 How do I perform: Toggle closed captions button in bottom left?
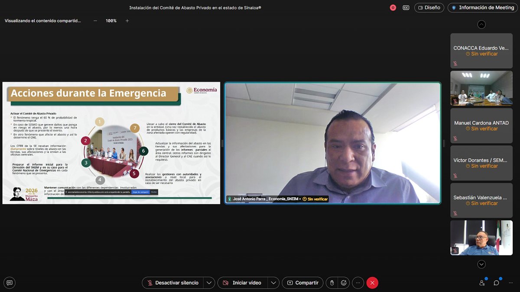10,282
